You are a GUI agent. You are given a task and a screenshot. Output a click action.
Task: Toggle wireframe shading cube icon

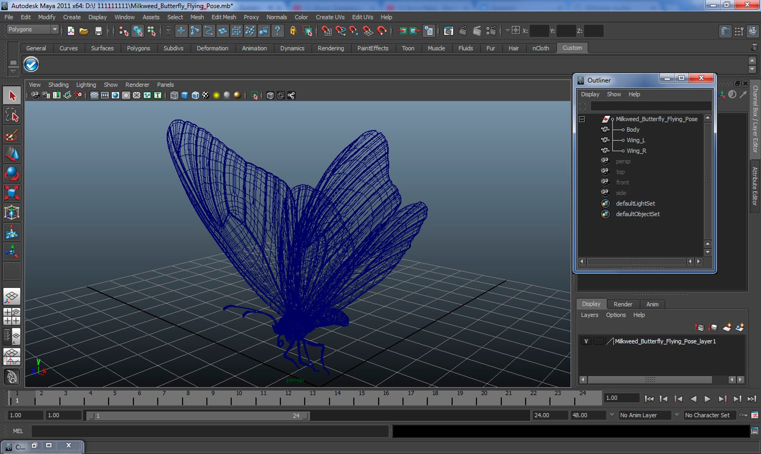click(174, 95)
